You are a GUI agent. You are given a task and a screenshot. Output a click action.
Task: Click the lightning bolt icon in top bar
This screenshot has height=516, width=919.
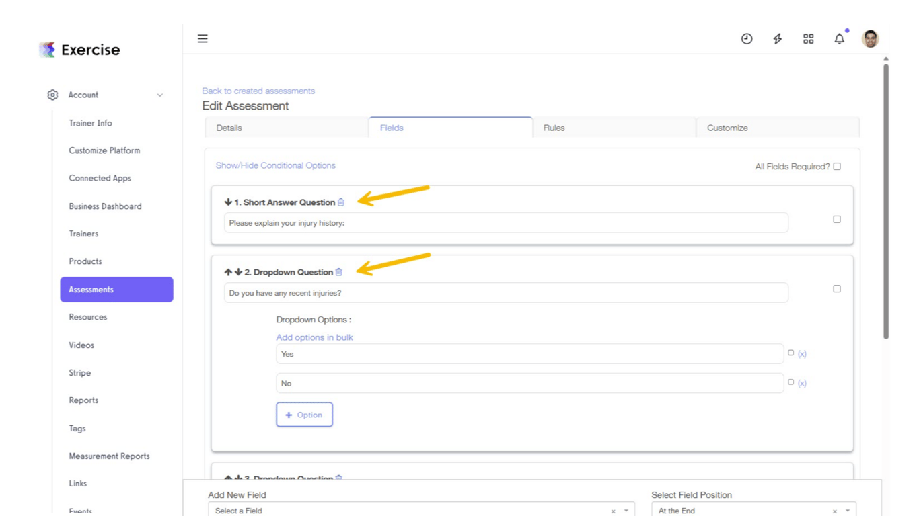point(777,38)
